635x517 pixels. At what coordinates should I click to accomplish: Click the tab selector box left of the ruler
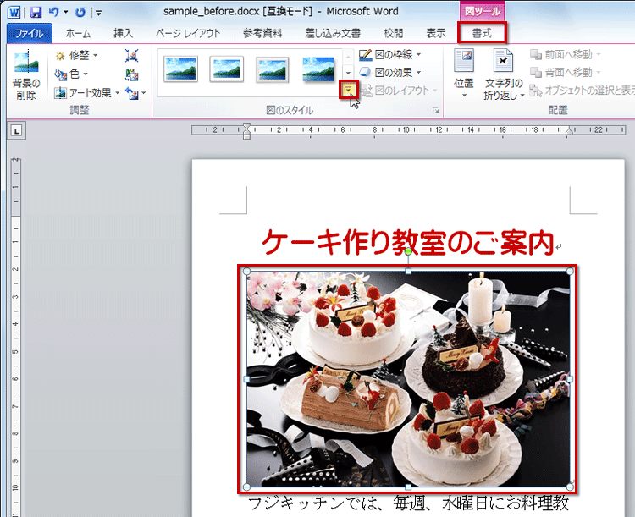[x=16, y=131]
